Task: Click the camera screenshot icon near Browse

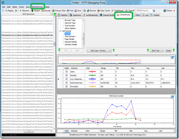Action: 85,11
